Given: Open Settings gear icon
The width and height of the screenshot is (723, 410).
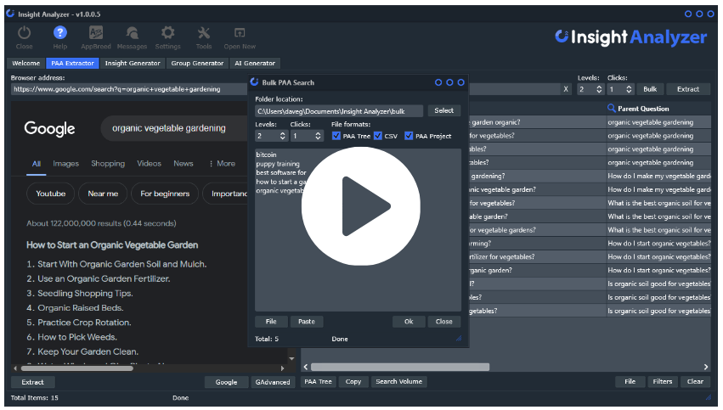Looking at the screenshot, I should coord(167,33).
